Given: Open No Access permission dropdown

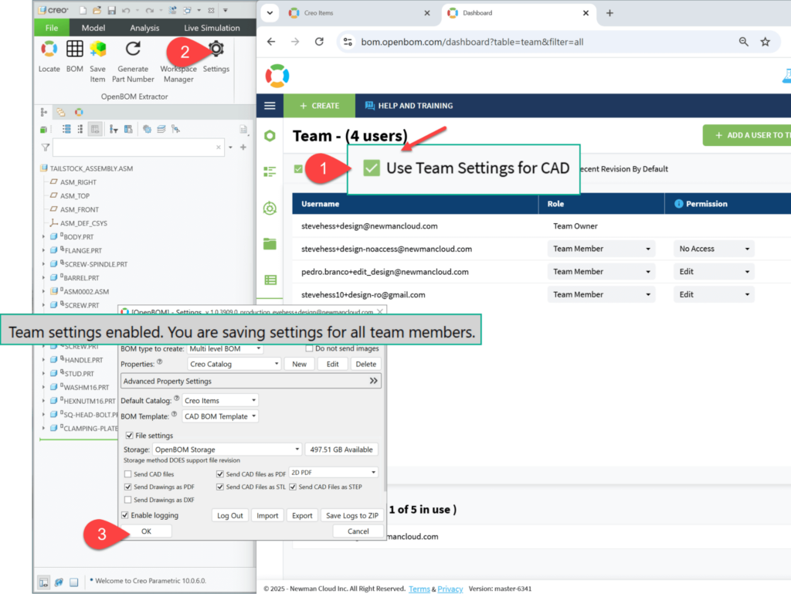Looking at the screenshot, I should tap(714, 249).
